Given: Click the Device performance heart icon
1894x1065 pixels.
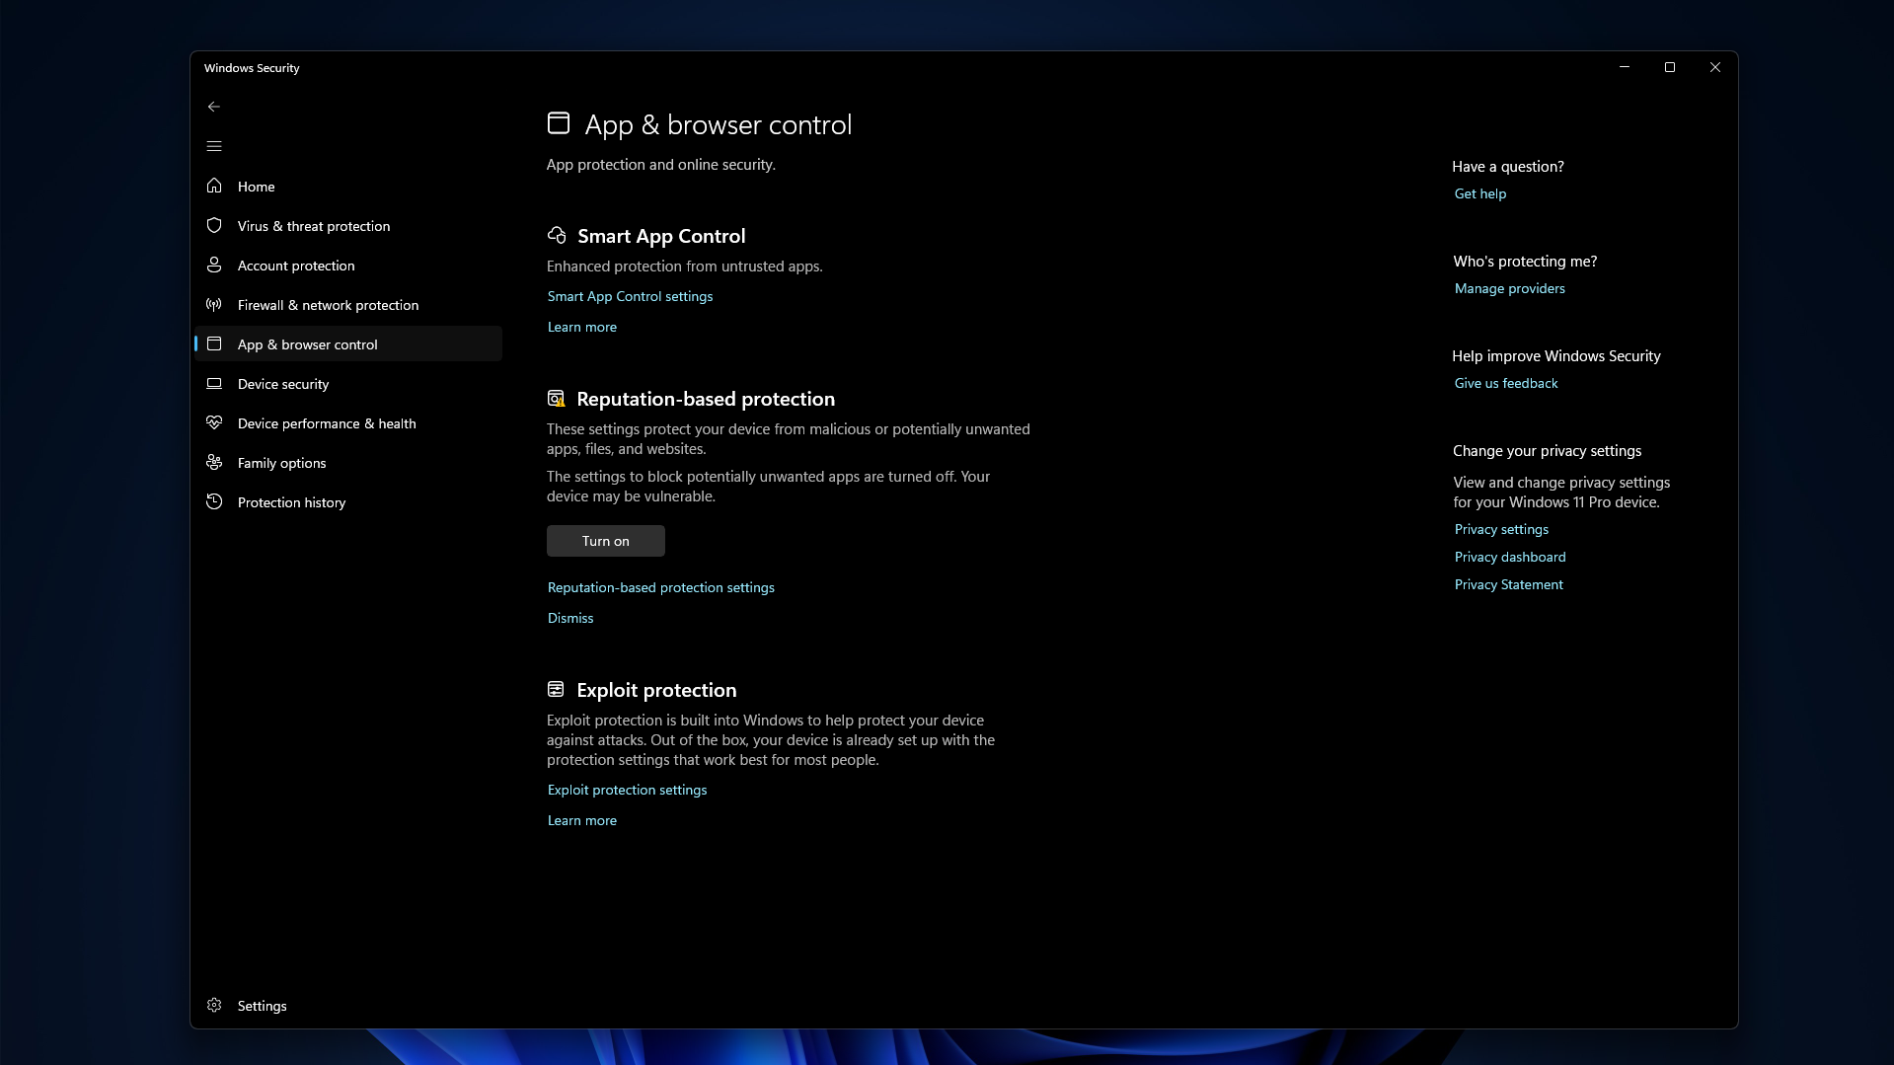Looking at the screenshot, I should [x=214, y=422].
